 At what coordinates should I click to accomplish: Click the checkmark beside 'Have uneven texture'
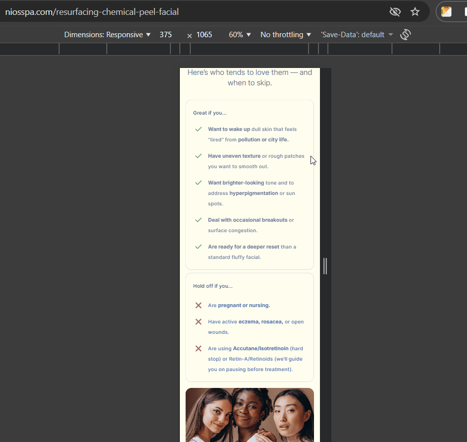198,156
